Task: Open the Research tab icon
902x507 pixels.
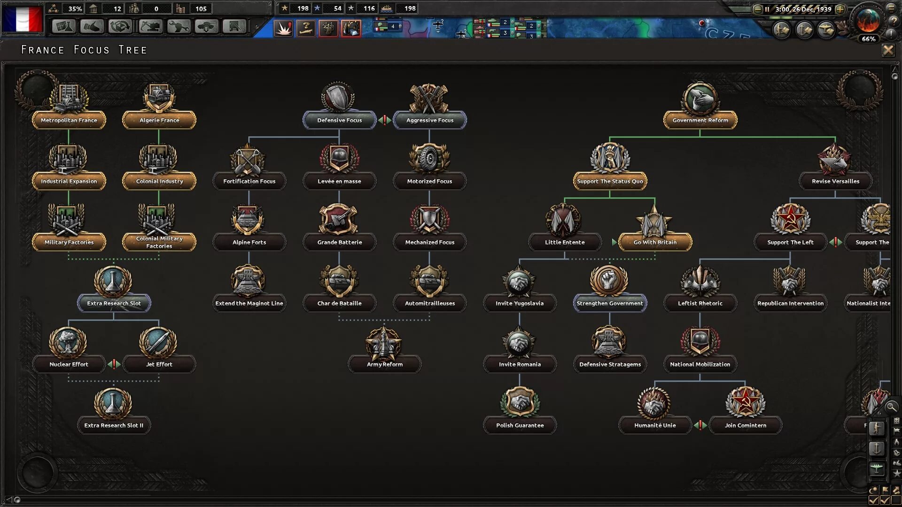Action: [64, 26]
